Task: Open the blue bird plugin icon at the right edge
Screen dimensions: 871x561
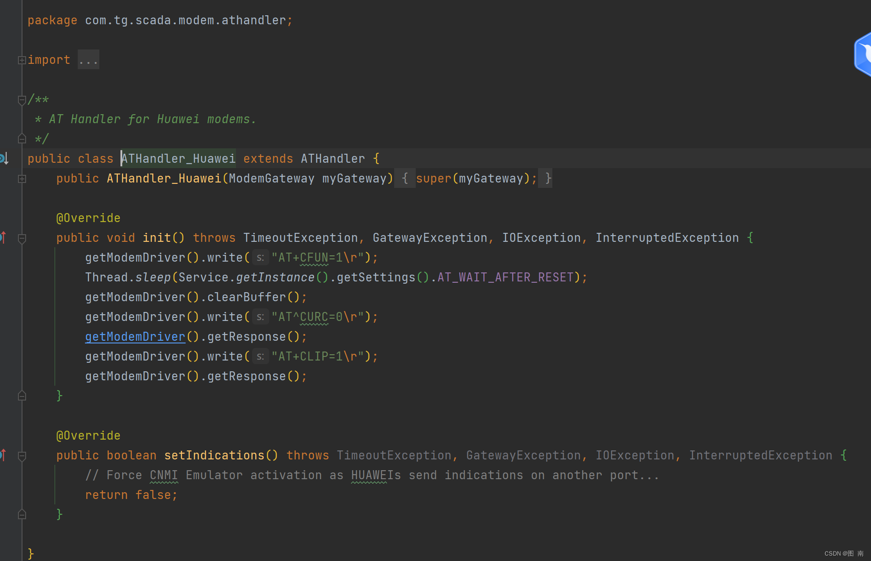Action: click(x=863, y=54)
